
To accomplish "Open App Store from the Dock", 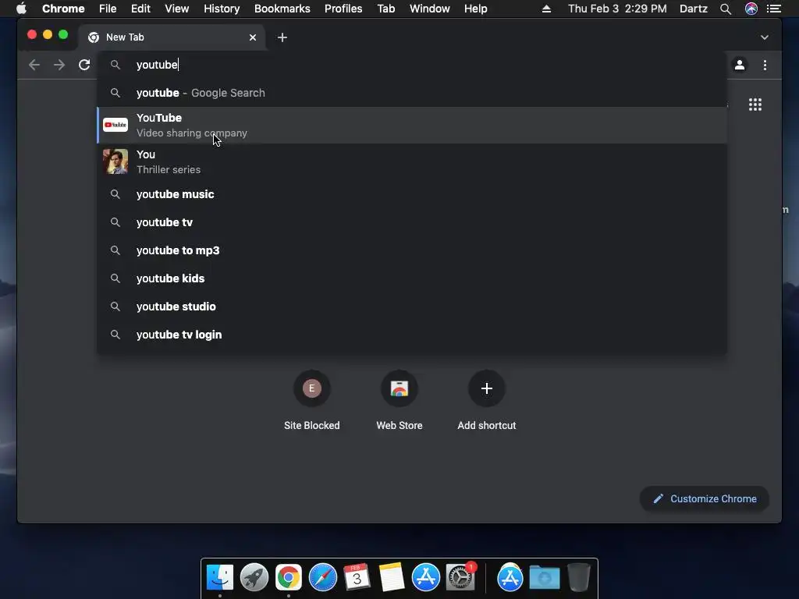I will tap(425, 577).
